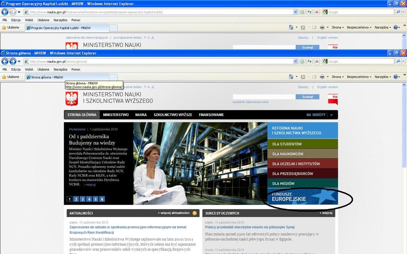Open English version link on front page
The height and width of the screenshot is (254, 407).
328,87
